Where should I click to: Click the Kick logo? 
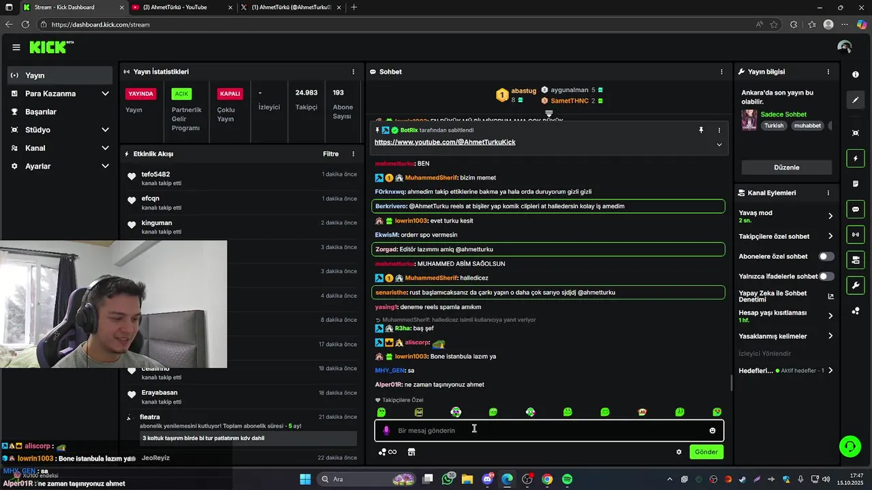click(x=51, y=47)
